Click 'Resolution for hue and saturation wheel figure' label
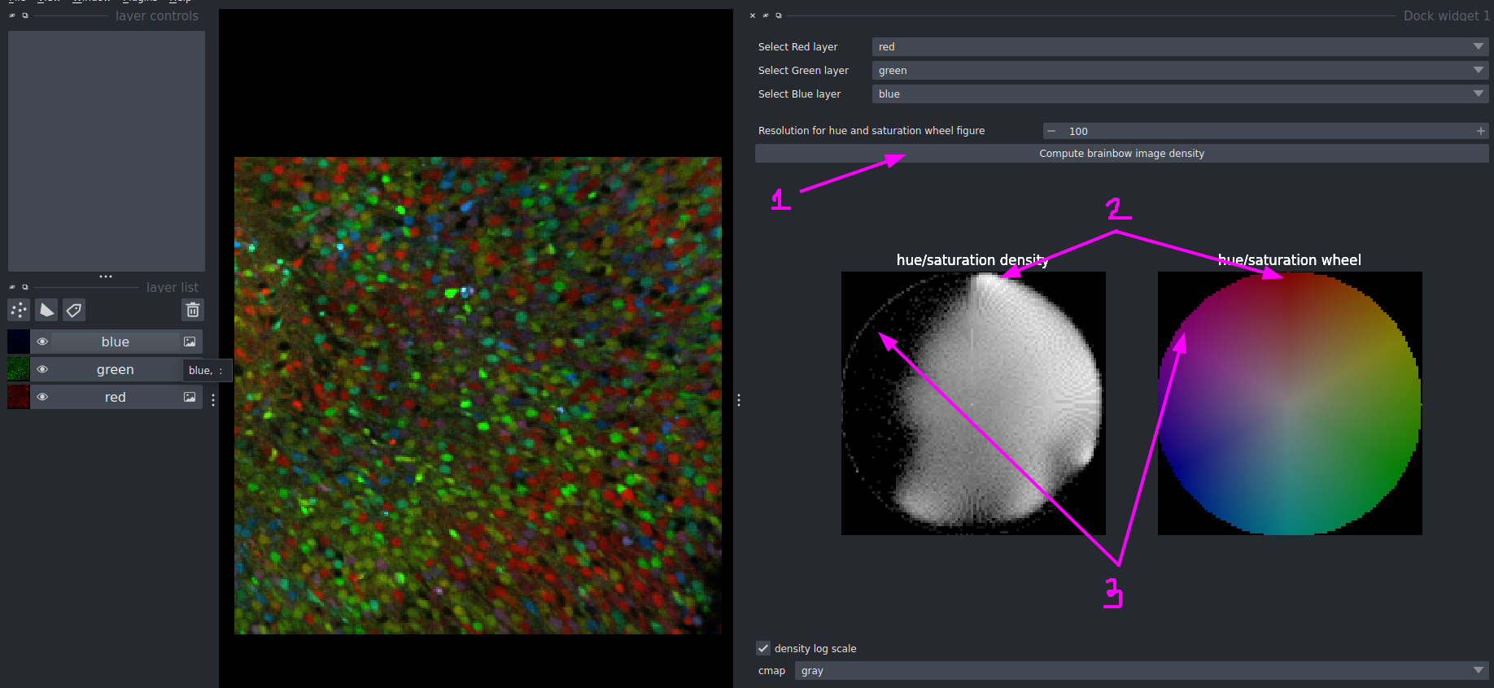Viewport: 1494px width, 688px height. [x=871, y=131]
